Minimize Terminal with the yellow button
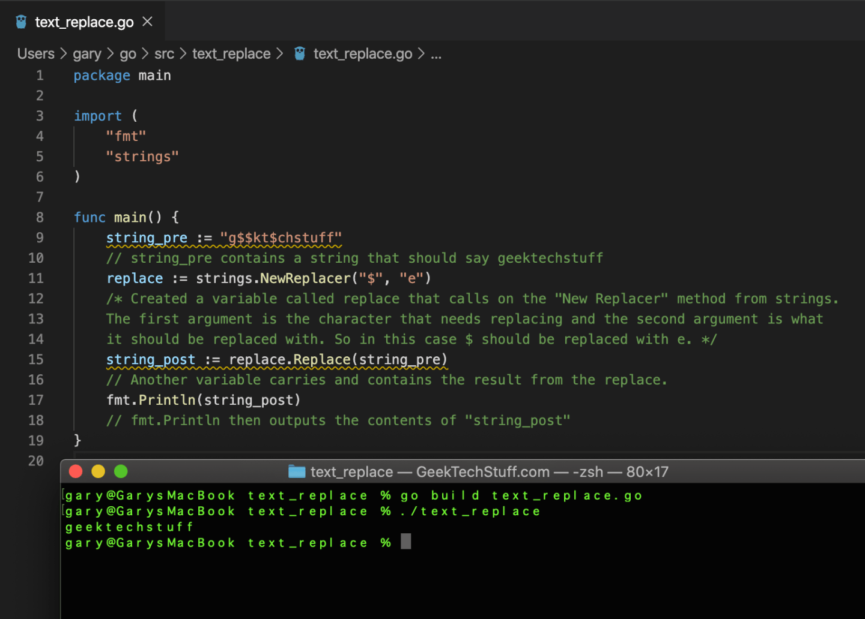This screenshot has width=865, height=619. click(98, 471)
